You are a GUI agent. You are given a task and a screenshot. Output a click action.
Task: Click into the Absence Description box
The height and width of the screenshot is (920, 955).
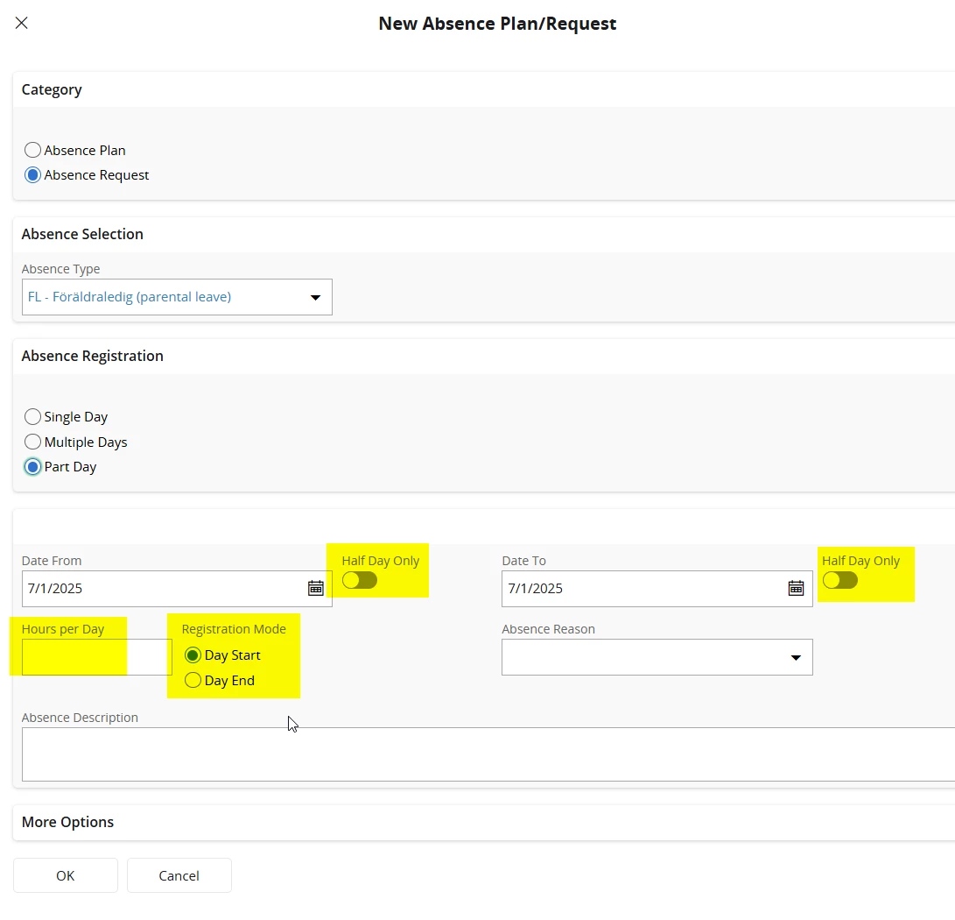[488, 754]
